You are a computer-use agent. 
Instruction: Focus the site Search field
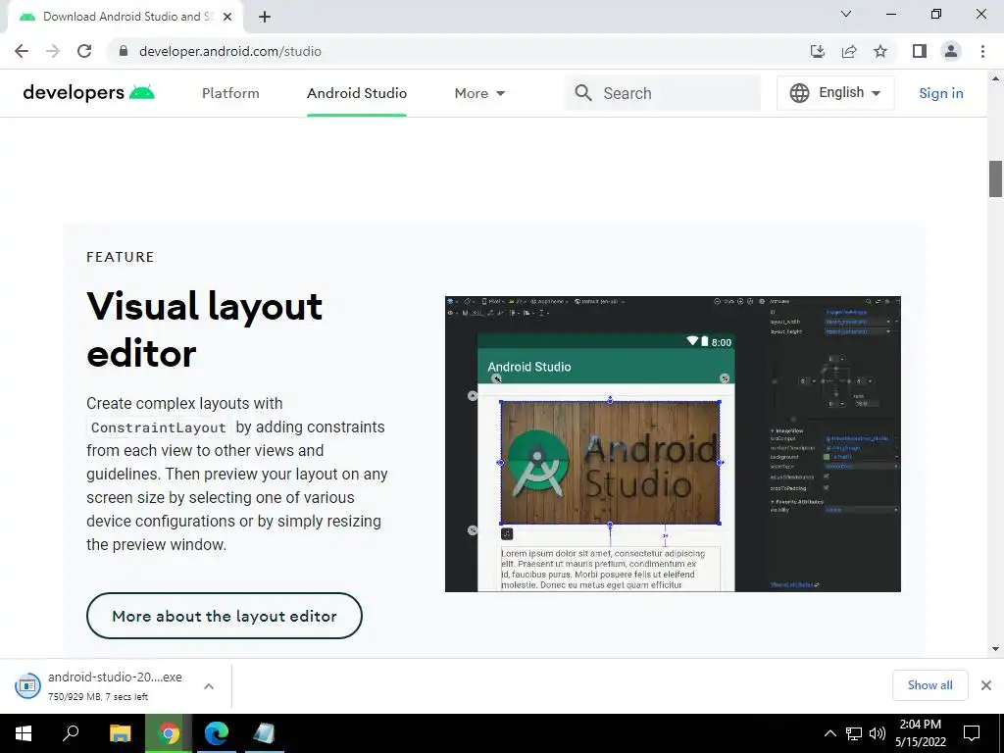click(x=663, y=93)
